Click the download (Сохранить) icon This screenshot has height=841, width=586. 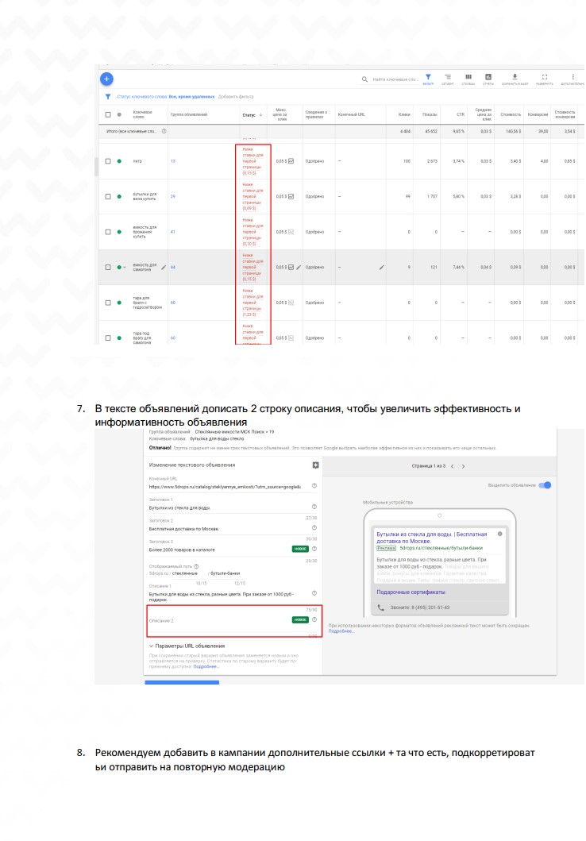(515, 77)
